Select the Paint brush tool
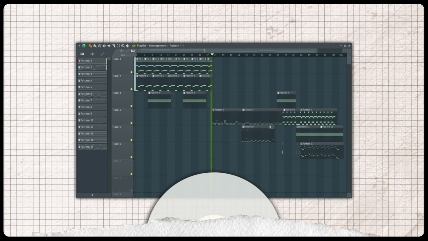 point(95,46)
